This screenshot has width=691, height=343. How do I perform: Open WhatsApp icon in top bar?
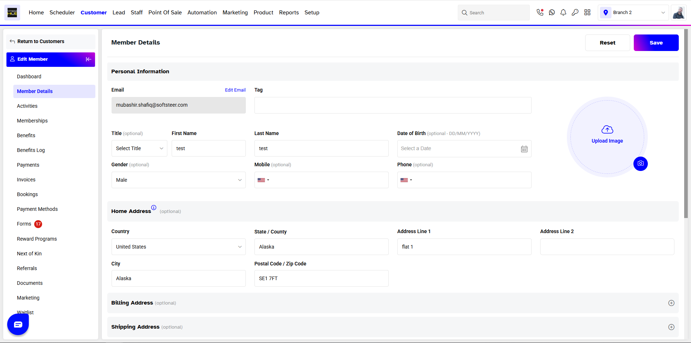point(552,13)
